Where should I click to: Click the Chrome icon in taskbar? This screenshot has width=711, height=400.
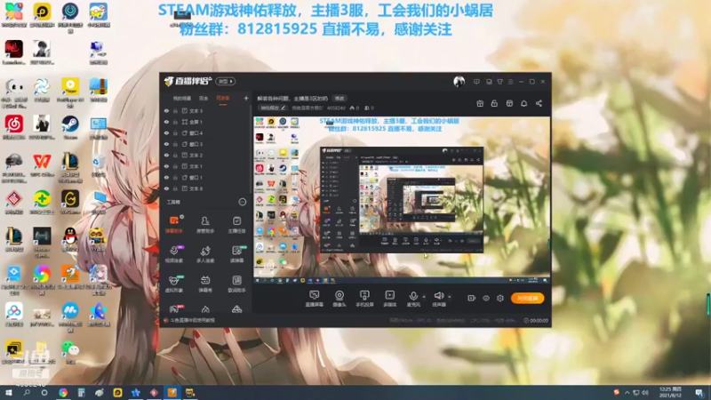click(x=63, y=392)
